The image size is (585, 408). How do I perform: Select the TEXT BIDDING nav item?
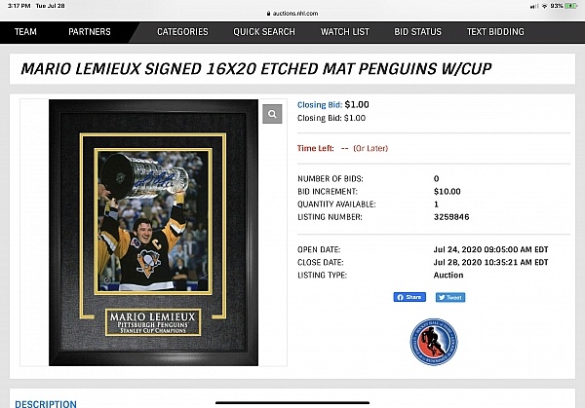[495, 32]
